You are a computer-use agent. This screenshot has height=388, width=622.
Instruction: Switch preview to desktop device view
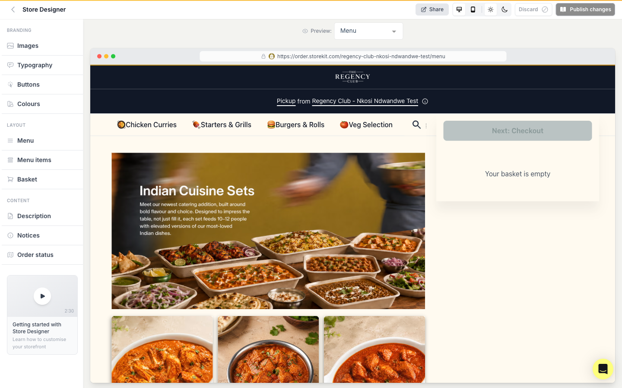point(459,9)
